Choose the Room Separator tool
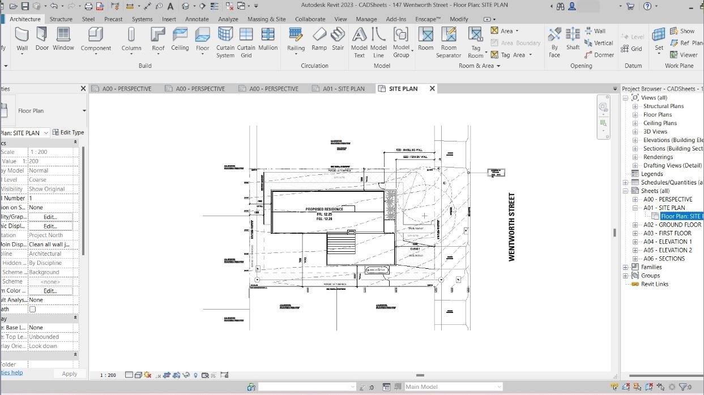 coord(449,42)
